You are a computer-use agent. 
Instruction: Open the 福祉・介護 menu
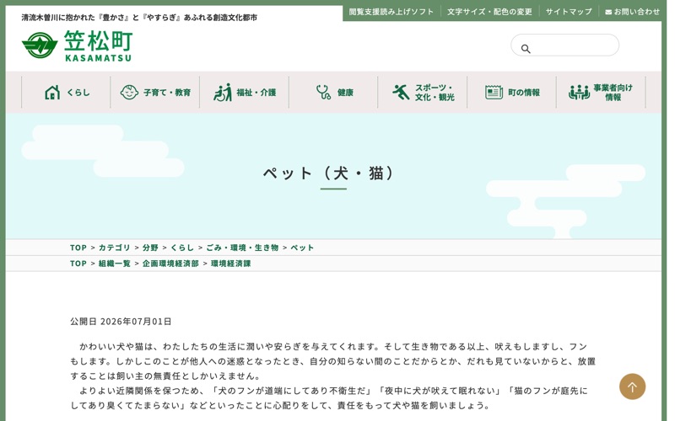[244, 93]
